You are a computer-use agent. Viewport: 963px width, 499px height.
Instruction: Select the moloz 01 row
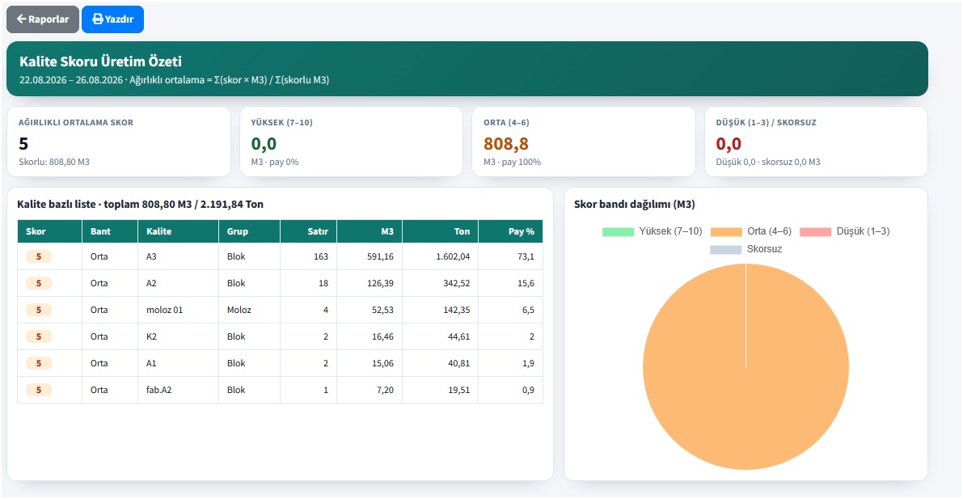(x=280, y=310)
